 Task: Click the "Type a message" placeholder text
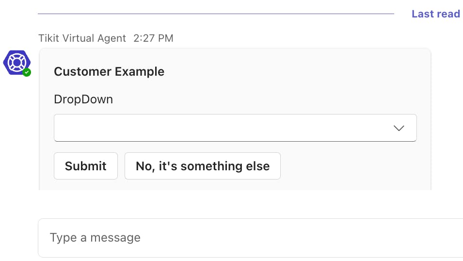(x=95, y=238)
